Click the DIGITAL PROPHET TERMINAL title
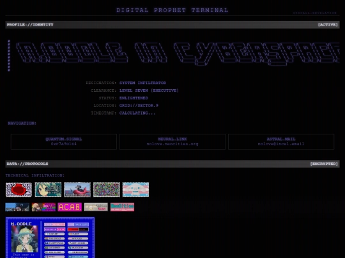Image resolution: width=345 pixels, height=258 pixels. (x=172, y=10)
